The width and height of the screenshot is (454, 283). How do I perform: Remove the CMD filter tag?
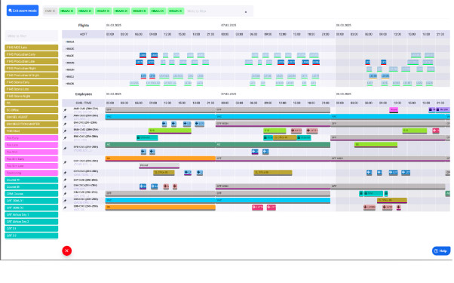pyautogui.click(x=54, y=11)
